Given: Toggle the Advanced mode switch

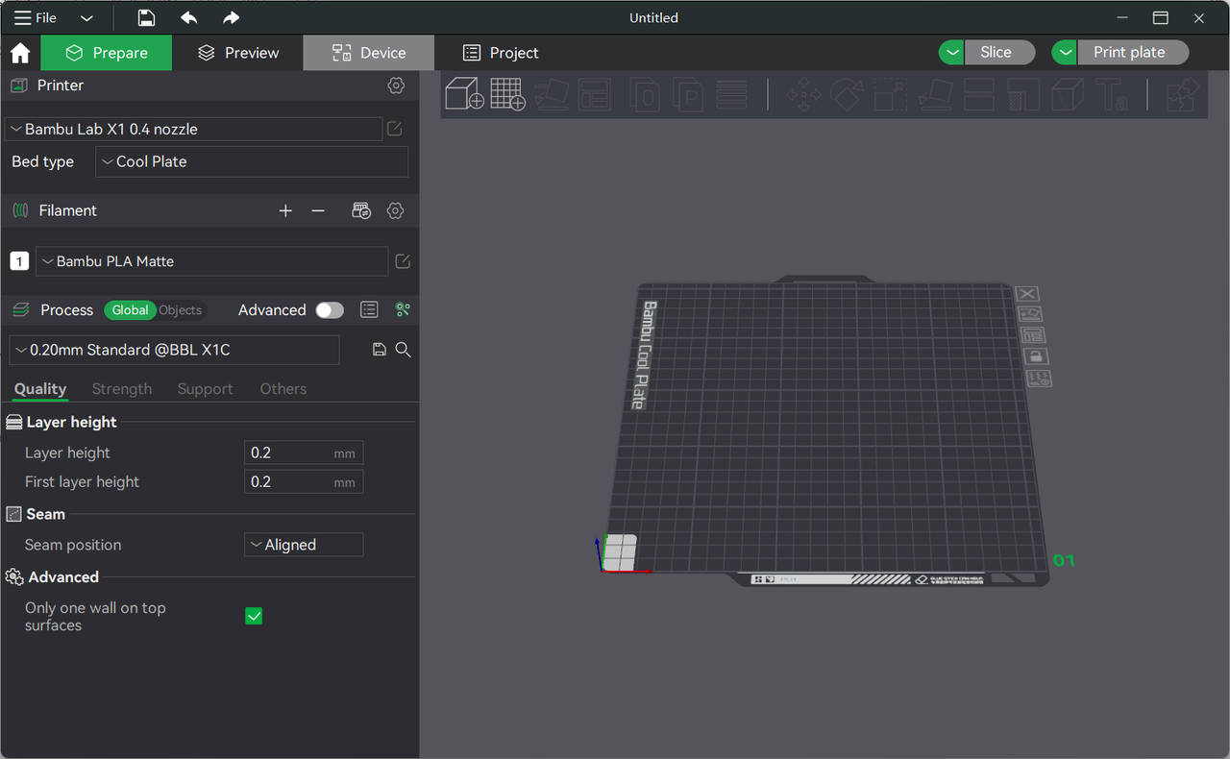Looking at the screenshot, I should pos(330,310).
